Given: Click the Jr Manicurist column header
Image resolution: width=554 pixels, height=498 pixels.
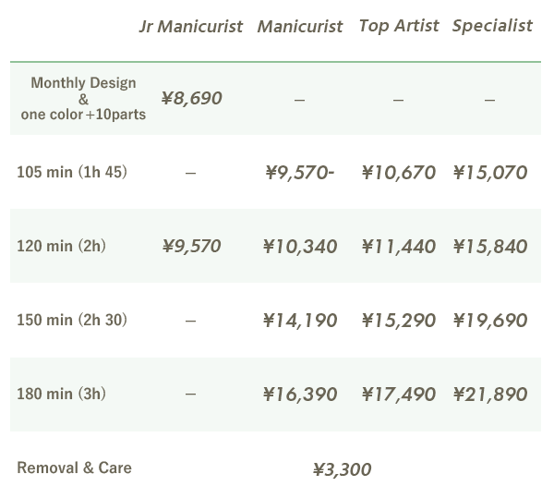Looking at the screenshot, I should (190, 26).
